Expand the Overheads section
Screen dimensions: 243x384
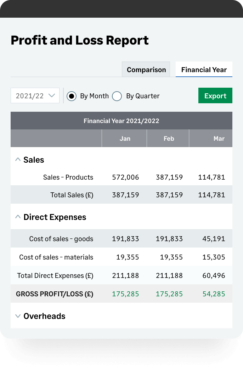[x=18, y=316]
